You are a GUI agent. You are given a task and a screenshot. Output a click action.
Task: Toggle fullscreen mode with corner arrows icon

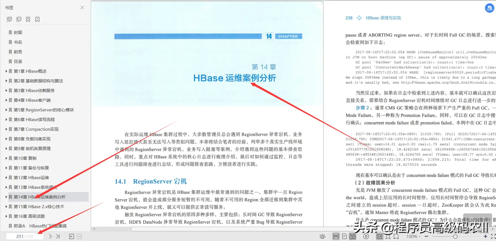tap(493, 236)
